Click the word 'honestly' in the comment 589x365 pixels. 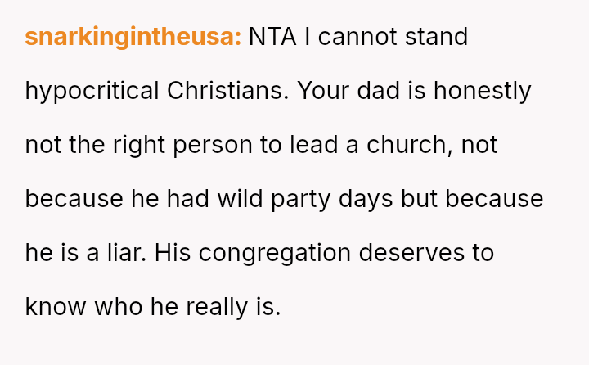[x=483, y=91]
